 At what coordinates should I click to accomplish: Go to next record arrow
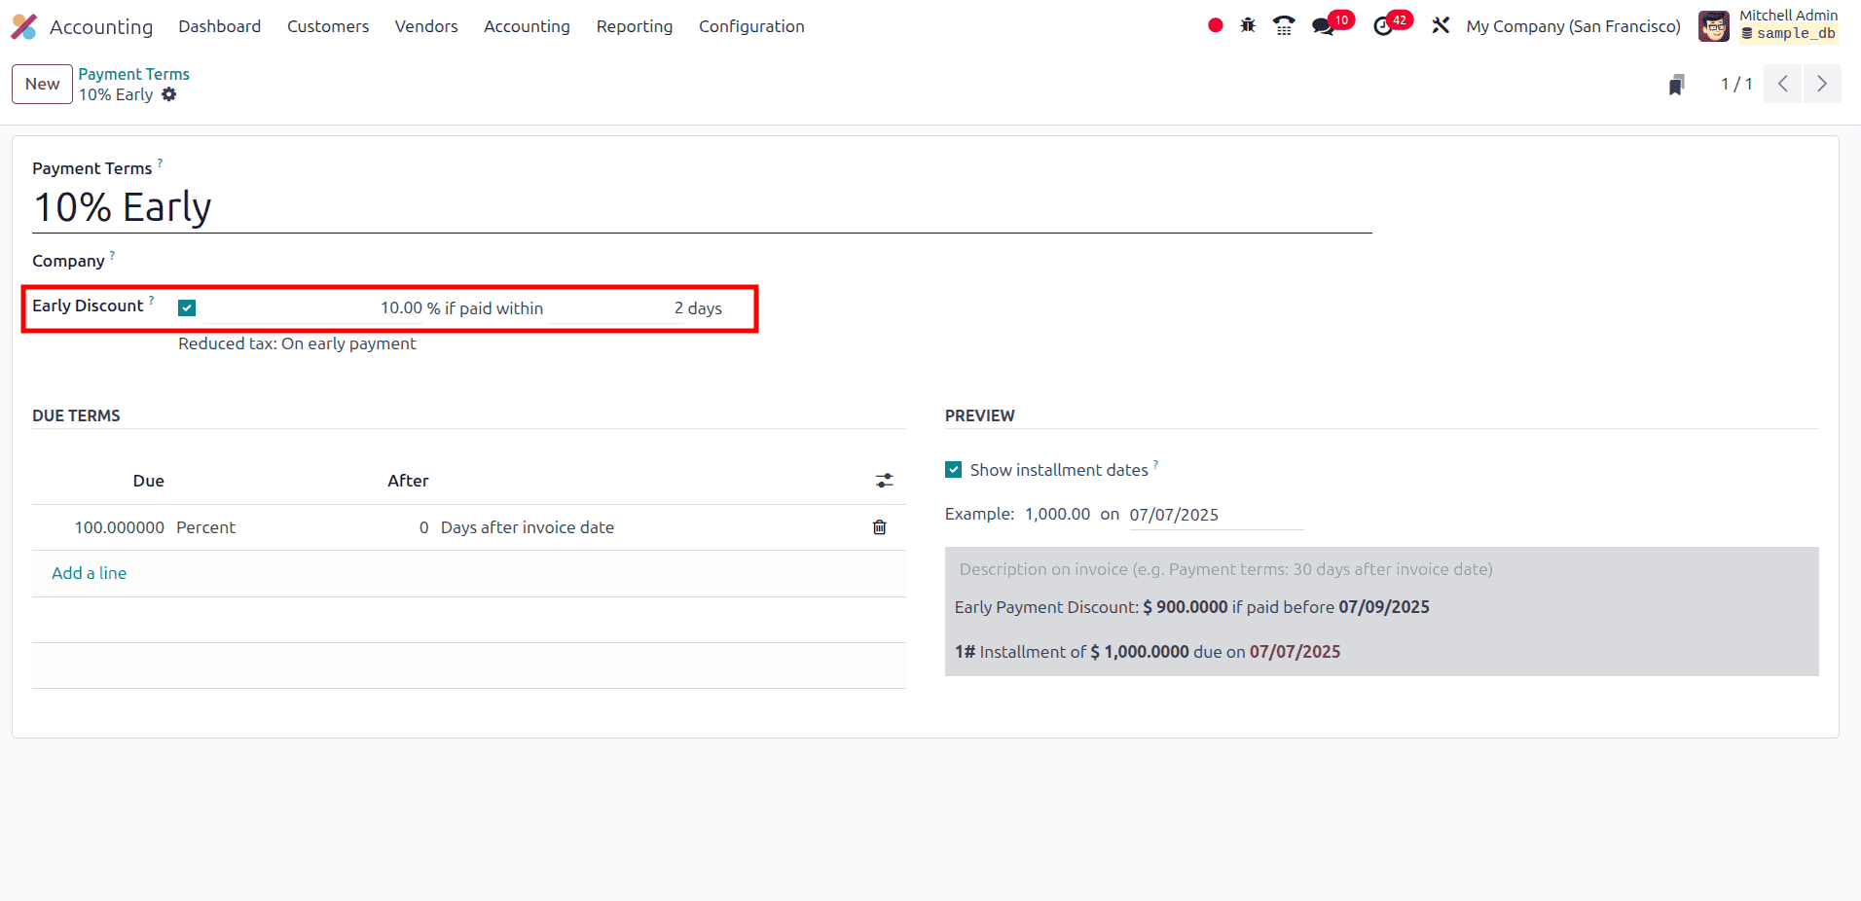(1821, 84)
